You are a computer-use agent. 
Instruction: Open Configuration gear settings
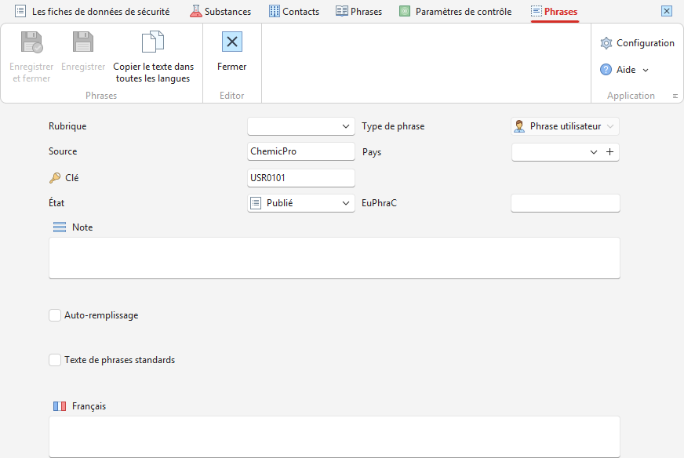(637, 43)
